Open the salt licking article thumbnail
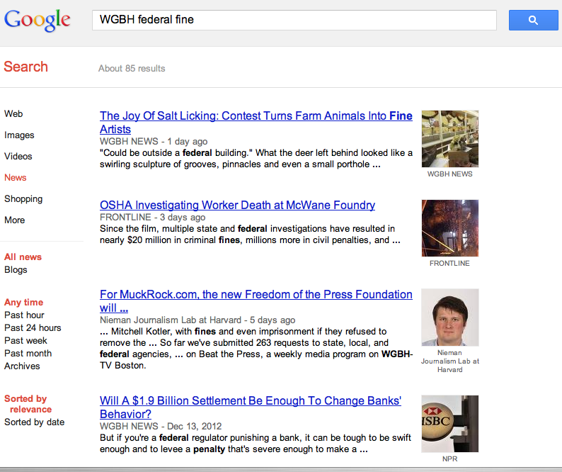This screenshot has height=472, width=562. (449, 138)
